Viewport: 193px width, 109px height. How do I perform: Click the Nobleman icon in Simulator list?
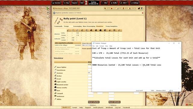pos(55,96)
